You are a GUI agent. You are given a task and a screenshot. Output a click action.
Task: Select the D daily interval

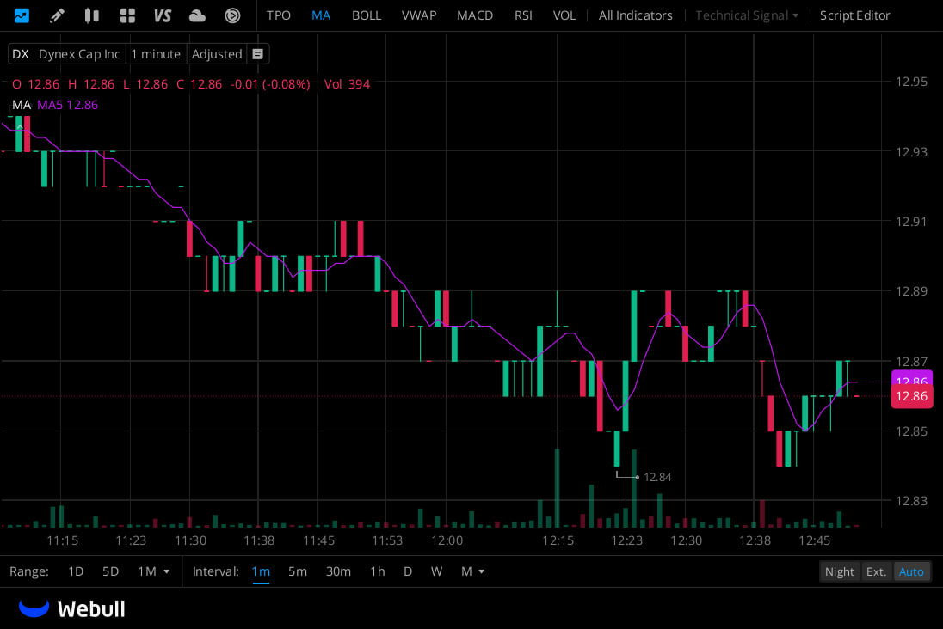(408, 571)
